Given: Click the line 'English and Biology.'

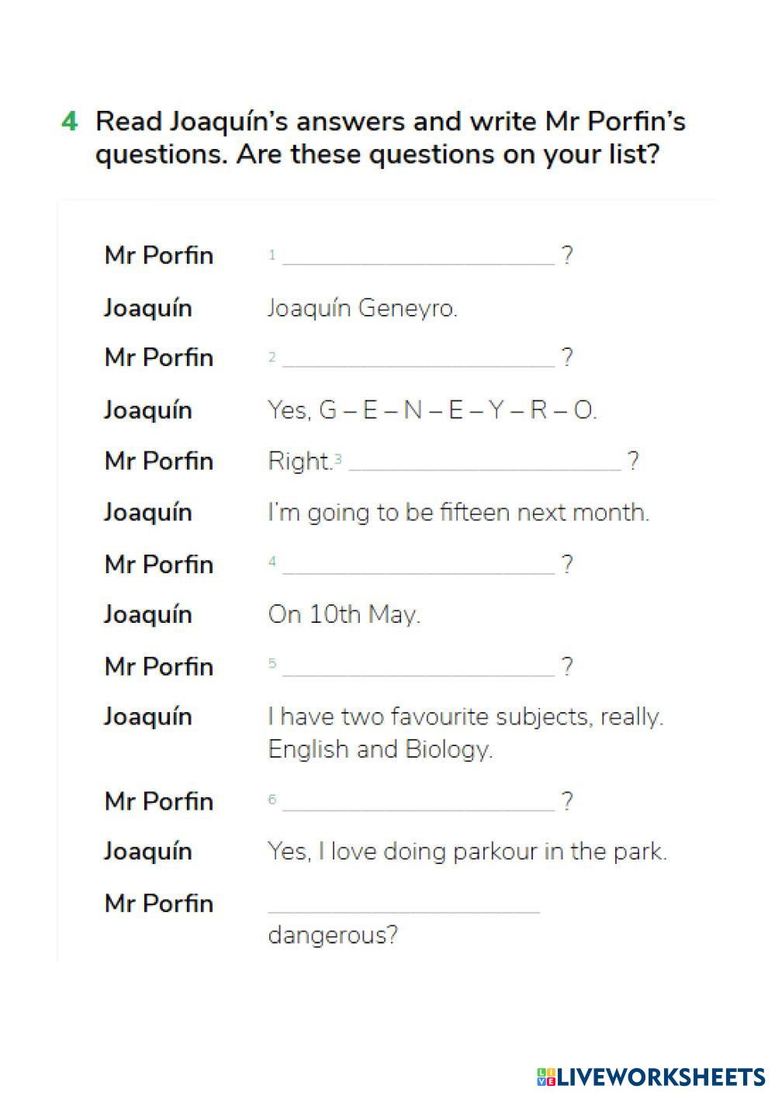Looking at the screenshot, I should click(x=380, y=749).
